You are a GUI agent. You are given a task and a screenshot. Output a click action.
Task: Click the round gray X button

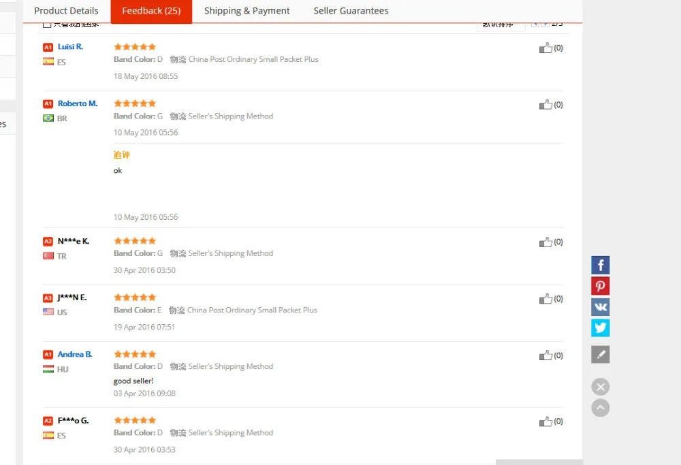[600, 387]
